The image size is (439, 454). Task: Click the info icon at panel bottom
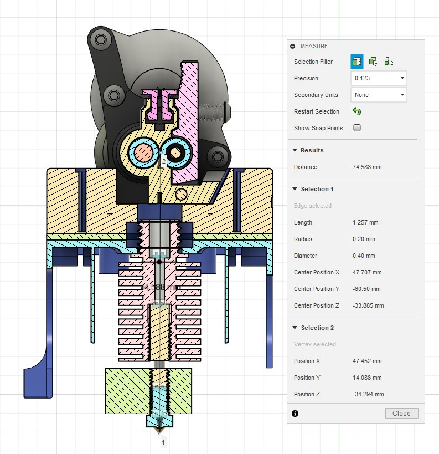(x=295, y=413)
